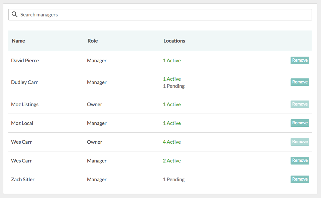Open the 2 Active locations link
321x198 pixels.
tap(172, 161)
